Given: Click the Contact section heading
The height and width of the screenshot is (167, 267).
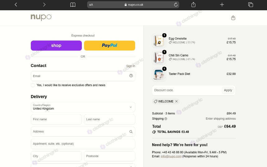Looking at the screenshot, I should [39, 66].
